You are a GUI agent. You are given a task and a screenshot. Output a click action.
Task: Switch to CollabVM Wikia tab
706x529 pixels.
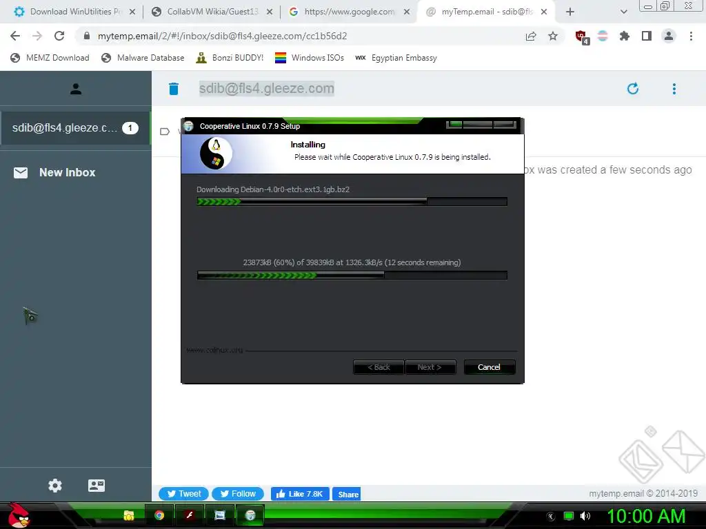[x=212, y=12]
